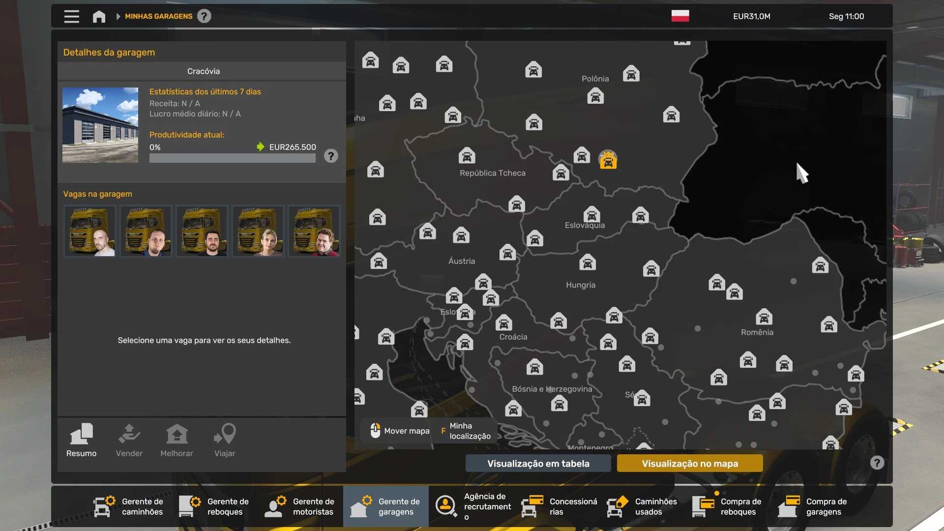Open Gerente de caminhões tab
The height and width of the screenshot is (531, 944).
129,506
